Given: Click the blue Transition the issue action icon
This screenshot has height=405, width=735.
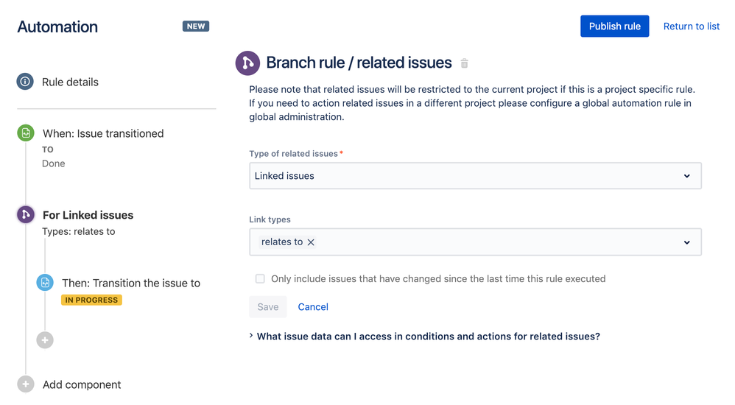Looking at the screenshot, I should pyautogui.click(x=45, y=283).
